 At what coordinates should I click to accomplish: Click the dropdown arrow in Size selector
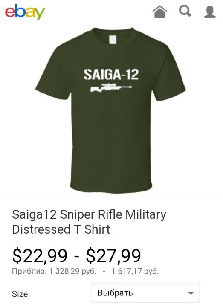coord(191,293)
